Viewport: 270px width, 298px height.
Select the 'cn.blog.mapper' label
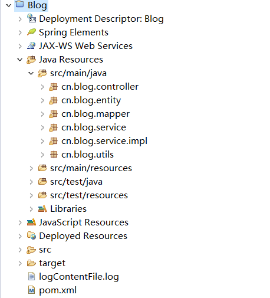[x=96, y=114]
